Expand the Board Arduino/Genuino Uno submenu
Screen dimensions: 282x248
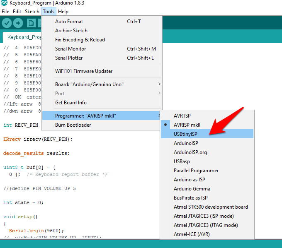click(x=102, y=84)
